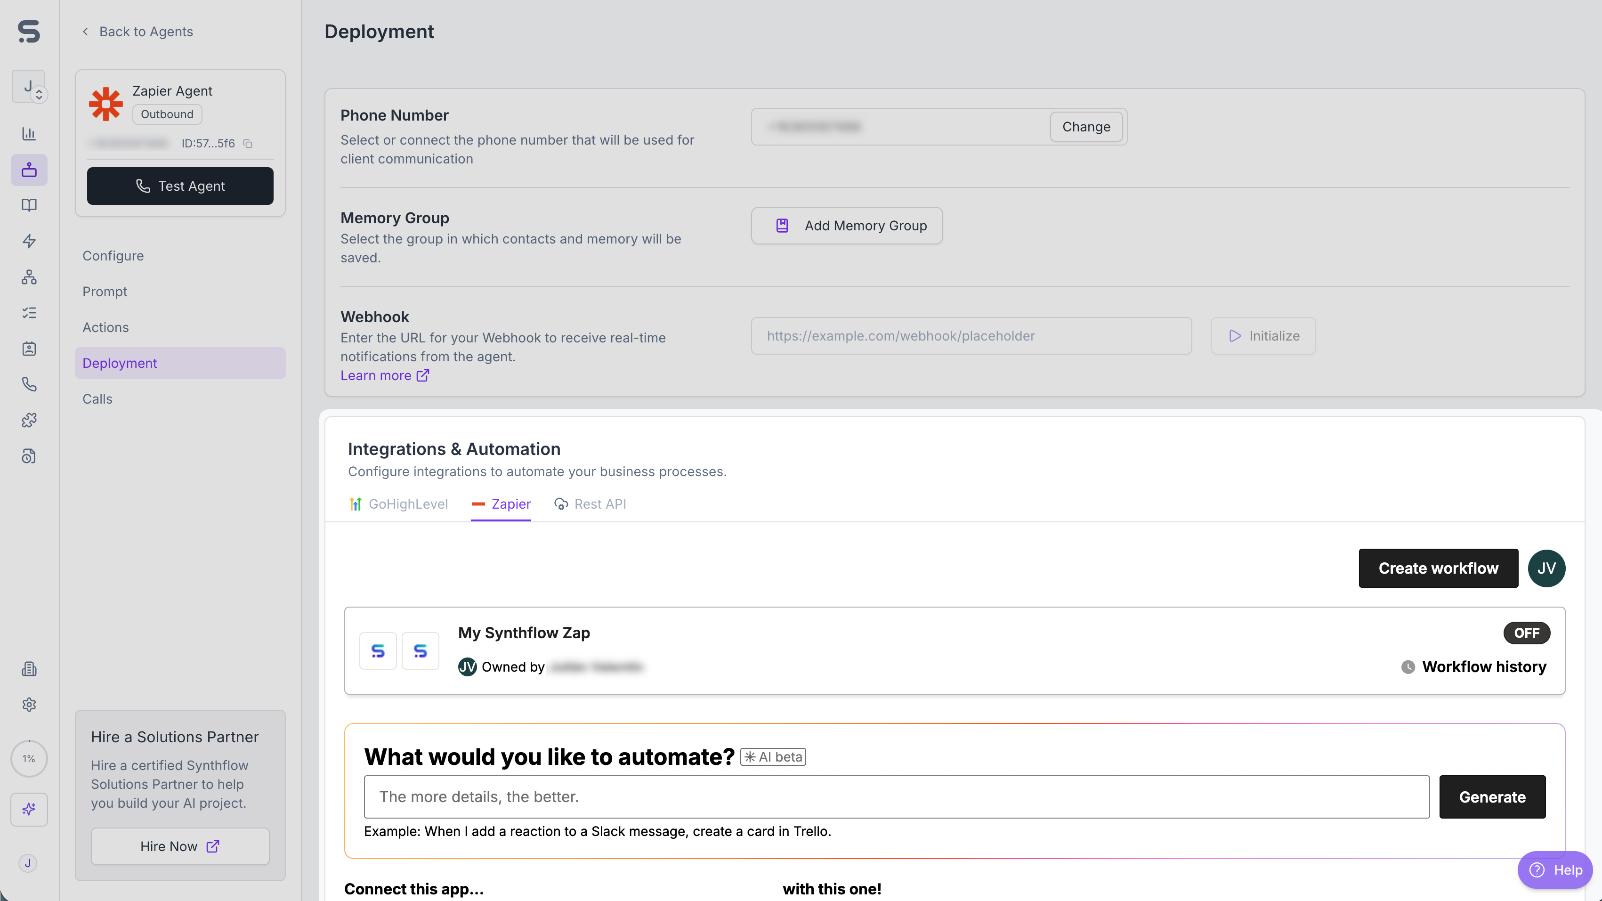The height and width of the screenshot is (901, 1602).
Task: Click the knowledge base book icon
Action: point(29,205)
